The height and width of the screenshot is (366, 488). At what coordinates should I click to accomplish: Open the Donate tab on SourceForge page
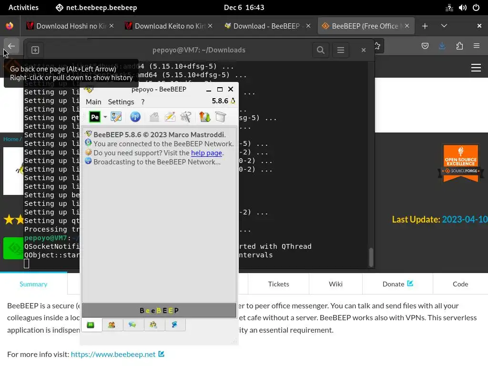click(397, 284)
